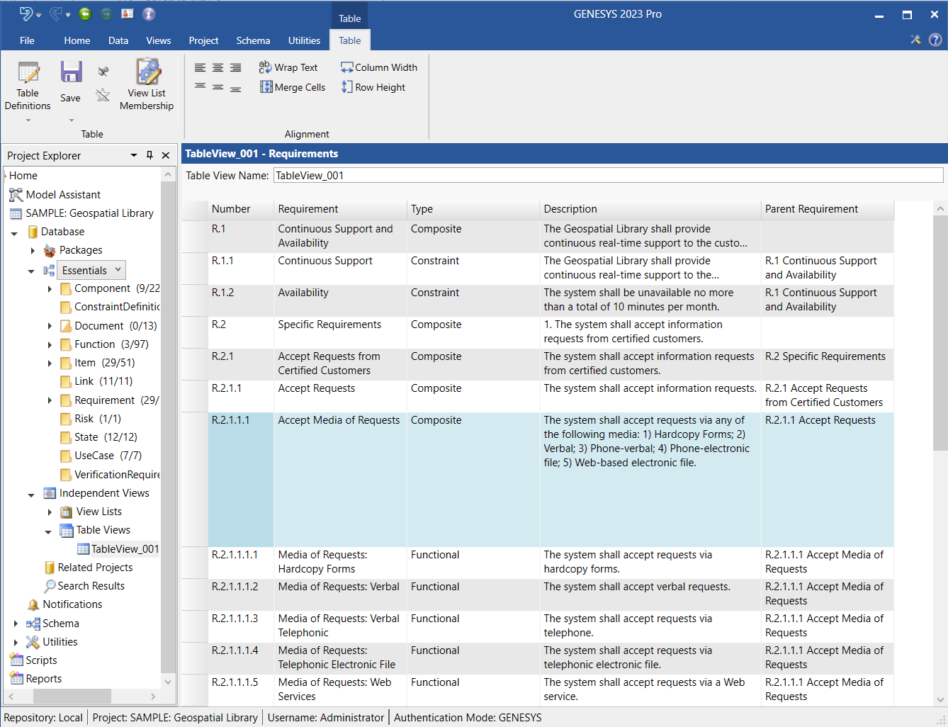The width and height of the screenshot is (948, 727).
Task: Click the Table View Name input field
Action: [607, 176]
